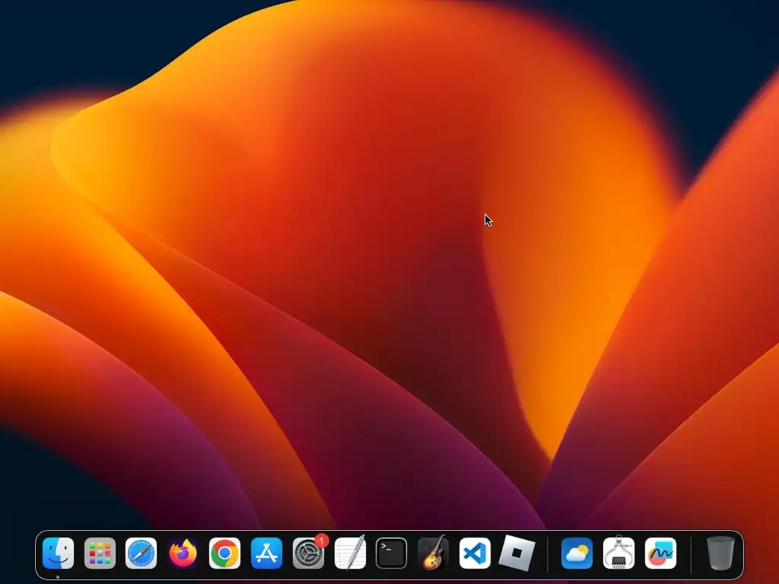Open Google Chrome in the Dock
Image resolution: width=779 pixels, height=584 pixels.
coord(224,553)
